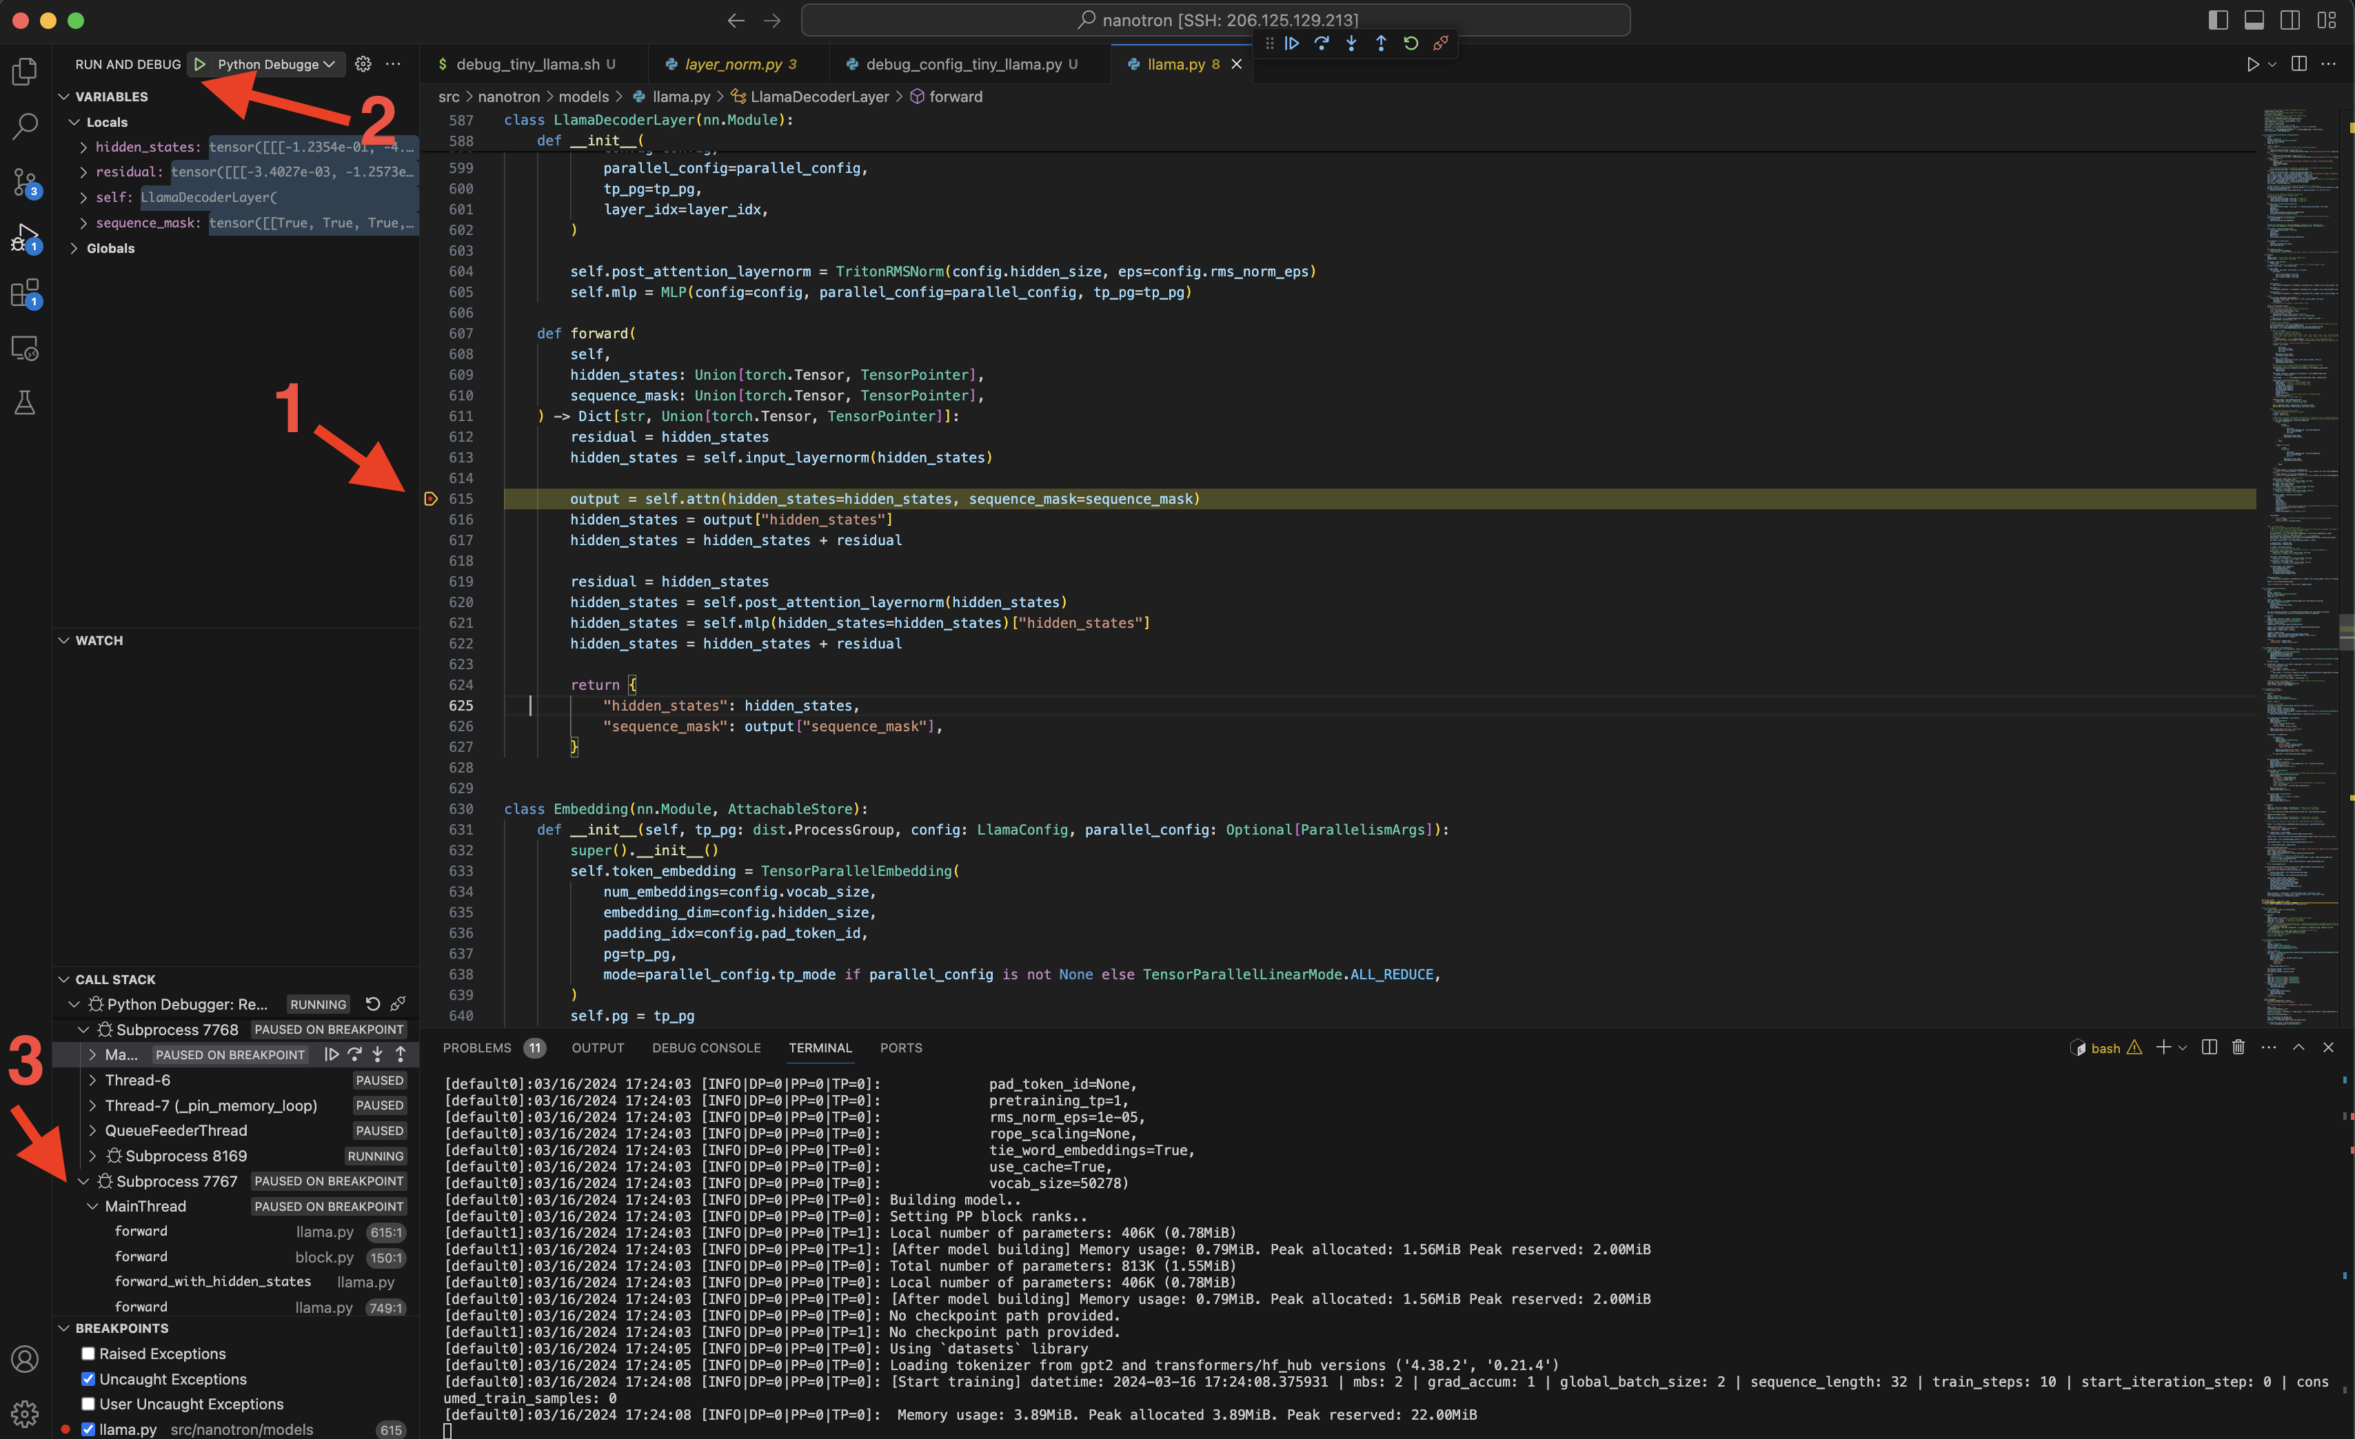Viewport: 2355px width, 1439px height.
Task: Open the Python Debugger configuration dropdown
Action: 329,64
